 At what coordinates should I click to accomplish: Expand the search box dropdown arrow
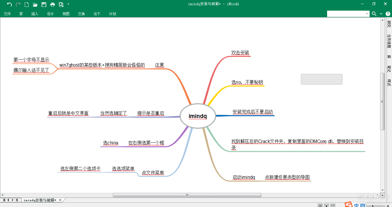click(x=367, y=13)
